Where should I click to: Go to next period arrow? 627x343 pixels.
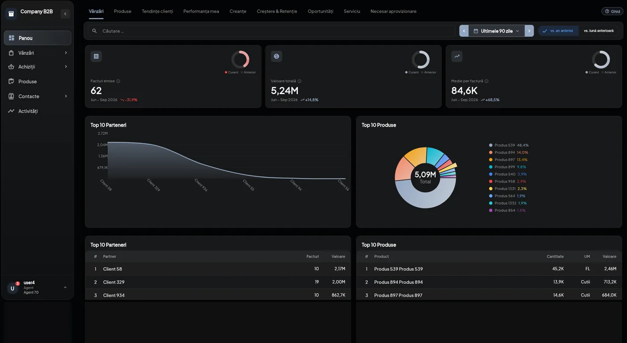(x=529, y=31)
